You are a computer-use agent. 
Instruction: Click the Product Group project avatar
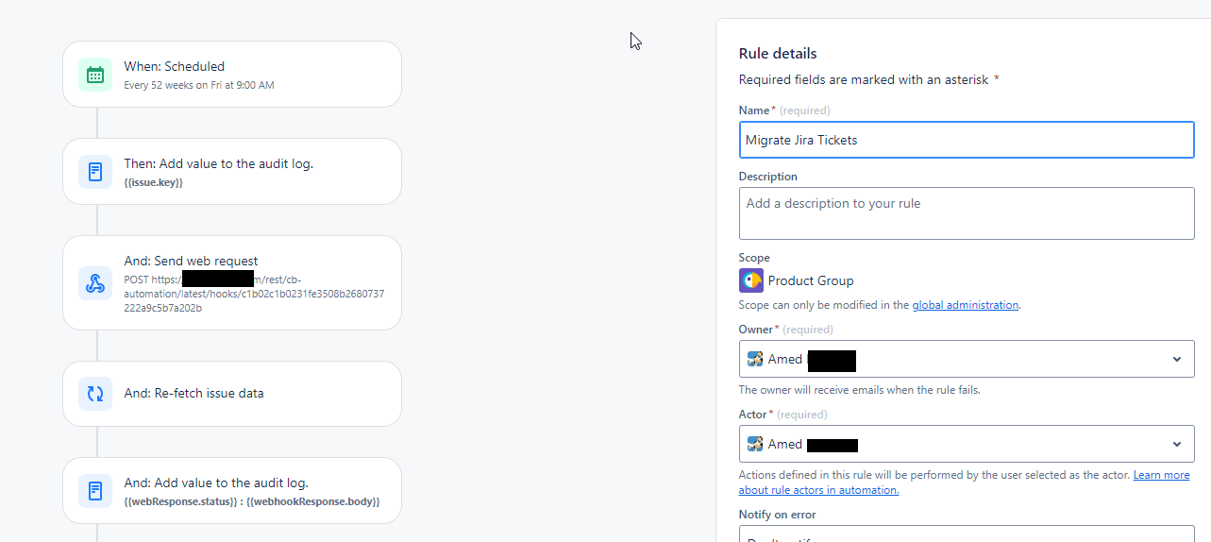(x=751, y=280)
